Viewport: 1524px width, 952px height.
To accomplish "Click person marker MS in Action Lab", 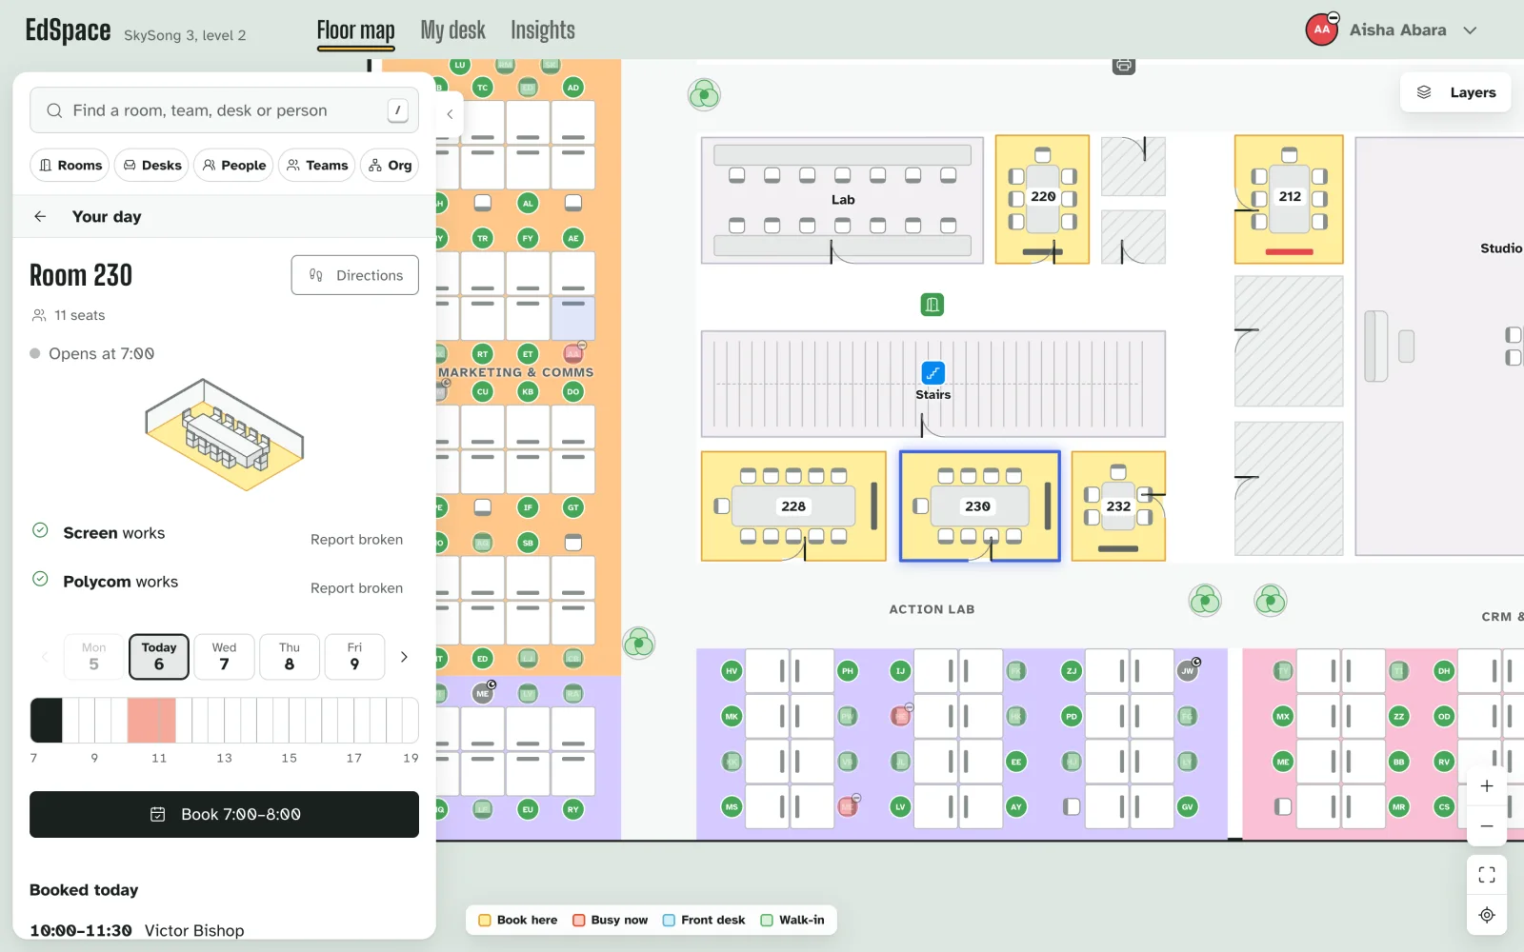I will tap(732, 806).
